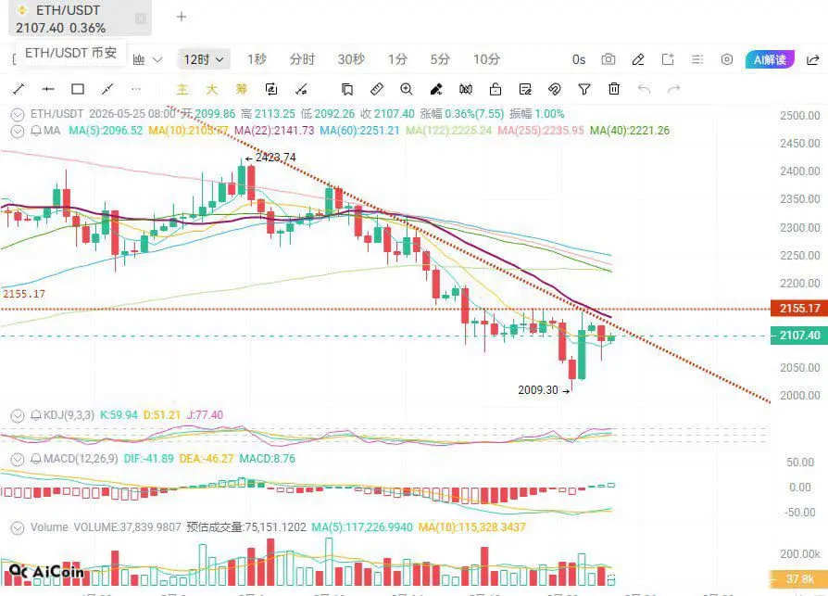Switch to the 30秒 timeframe

(351, 59)
